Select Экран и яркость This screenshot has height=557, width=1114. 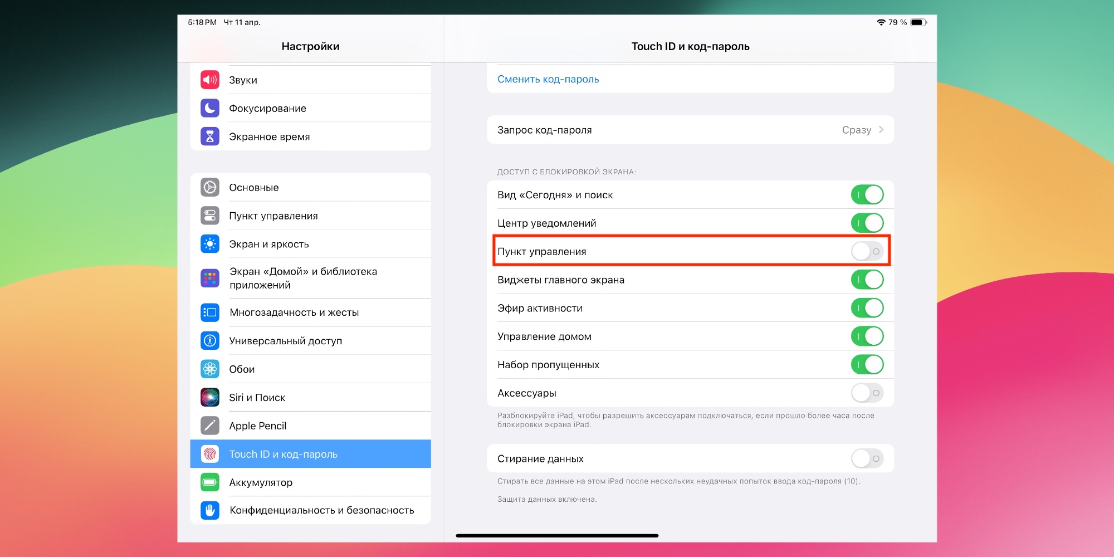pos(311,244)
